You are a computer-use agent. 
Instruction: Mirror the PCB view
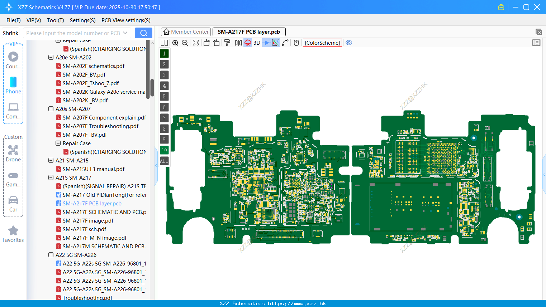(x=238, y=43)
